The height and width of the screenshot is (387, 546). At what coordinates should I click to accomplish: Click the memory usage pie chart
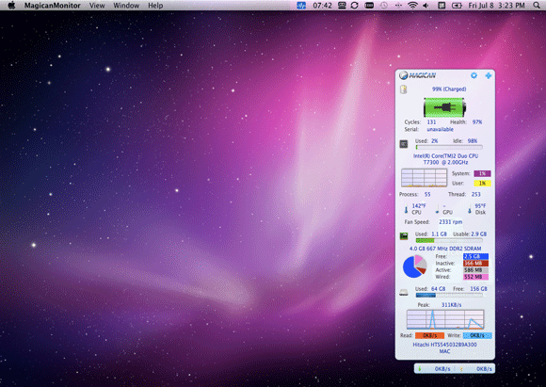[x=415, y=266]
